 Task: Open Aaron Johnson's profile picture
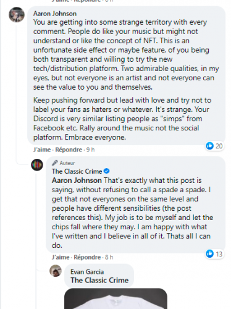(x=17, y=15)
